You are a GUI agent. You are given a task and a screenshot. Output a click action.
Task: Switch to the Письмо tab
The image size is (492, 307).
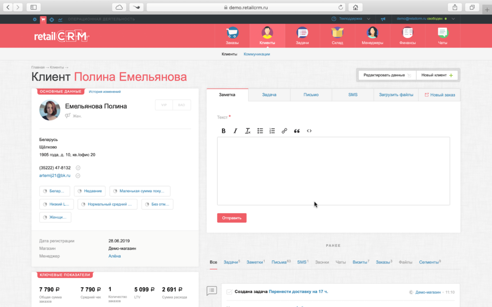pos(311,94)
